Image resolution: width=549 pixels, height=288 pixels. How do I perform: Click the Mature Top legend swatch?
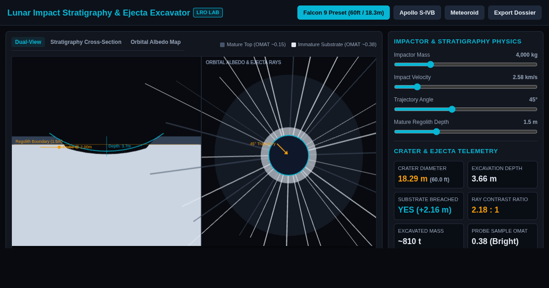point(222,45)
